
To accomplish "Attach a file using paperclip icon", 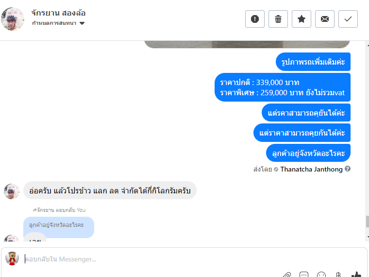I will pyautogui.click(x=286, y=275).
